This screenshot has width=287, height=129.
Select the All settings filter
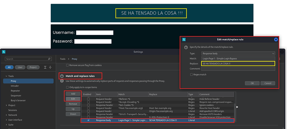coord(9,67)
